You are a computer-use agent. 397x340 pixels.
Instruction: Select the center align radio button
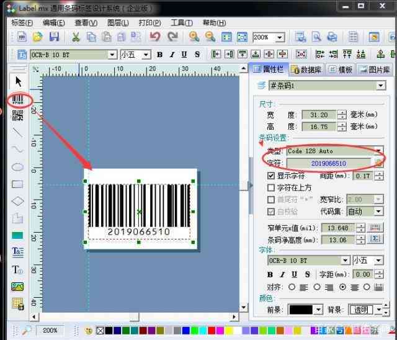coord(342,287)
